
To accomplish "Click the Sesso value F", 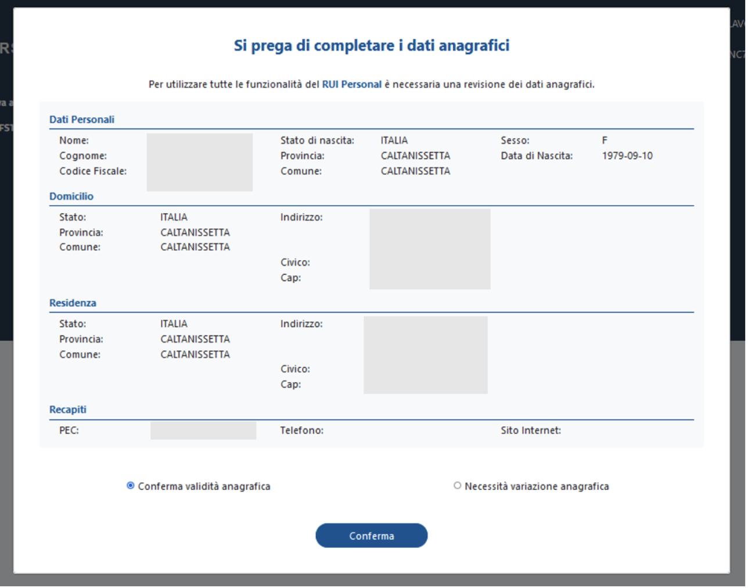I will 605,141.
